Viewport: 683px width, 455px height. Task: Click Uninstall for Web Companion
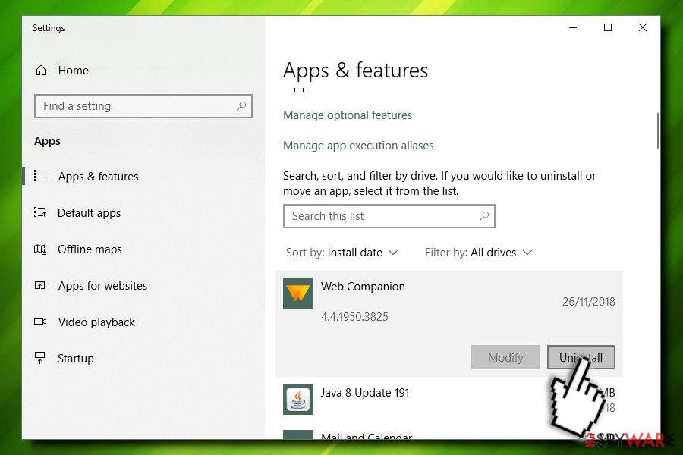[x=581, y=357]
